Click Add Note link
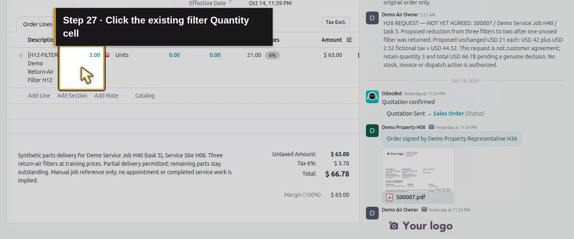 106,96
